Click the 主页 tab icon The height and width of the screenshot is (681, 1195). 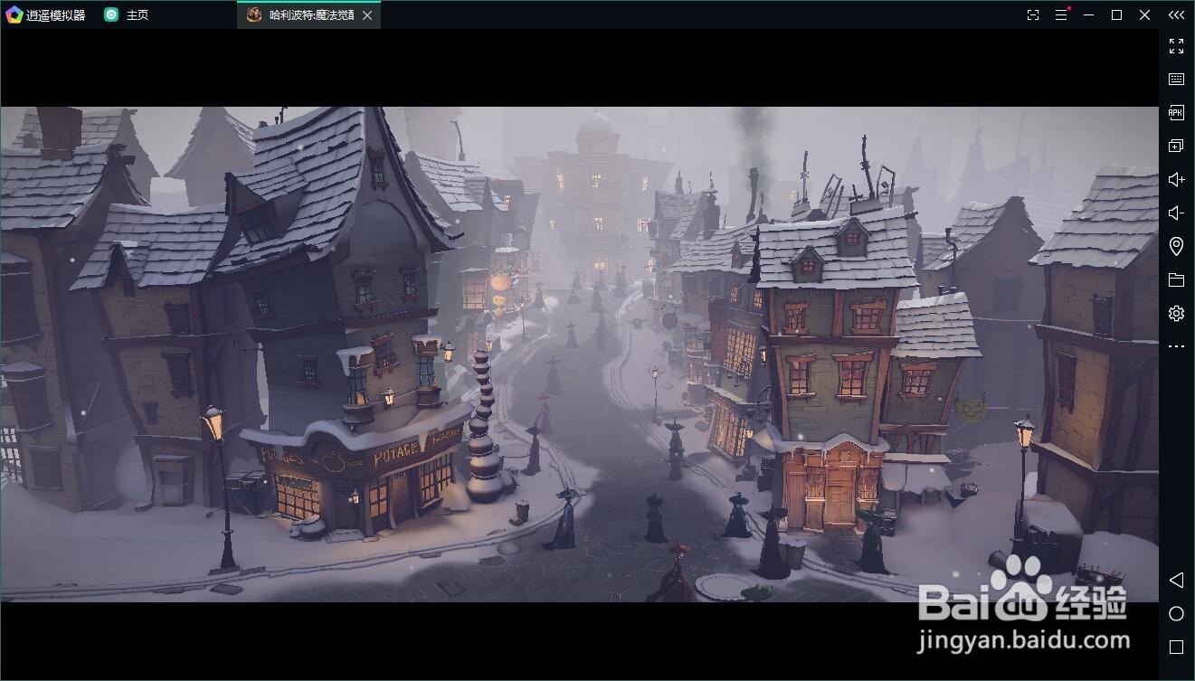coord(111,14)
